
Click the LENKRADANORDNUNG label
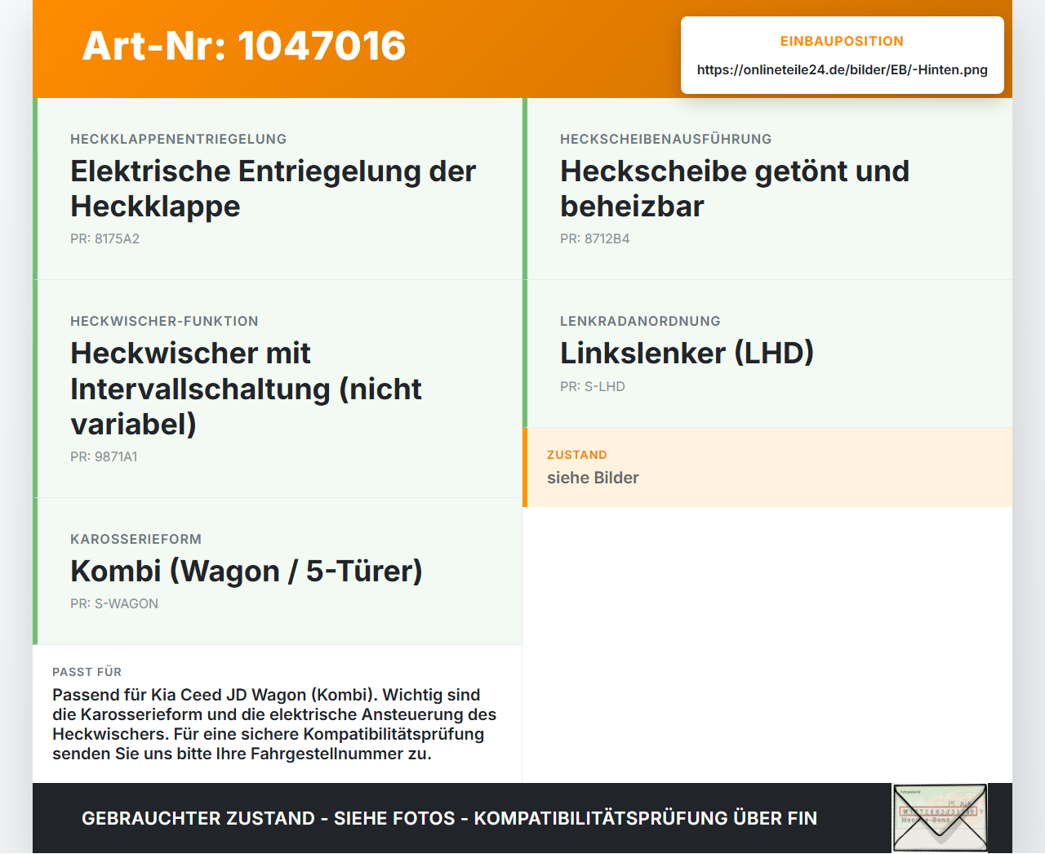click(640, 321)
